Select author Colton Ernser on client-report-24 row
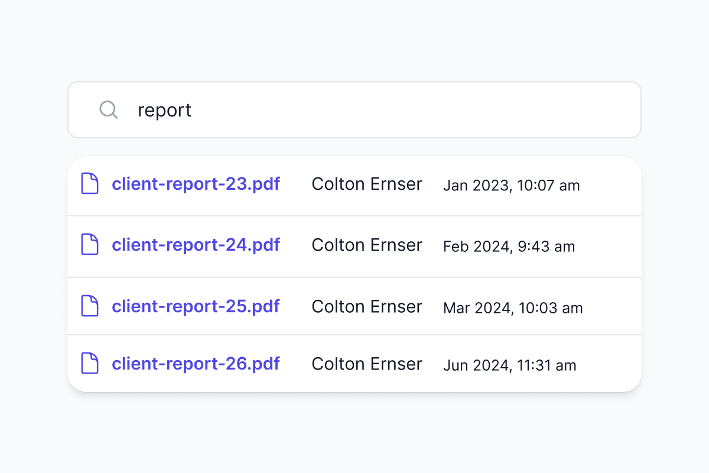Viewport: 709px width, 473px height. [366, 245]
